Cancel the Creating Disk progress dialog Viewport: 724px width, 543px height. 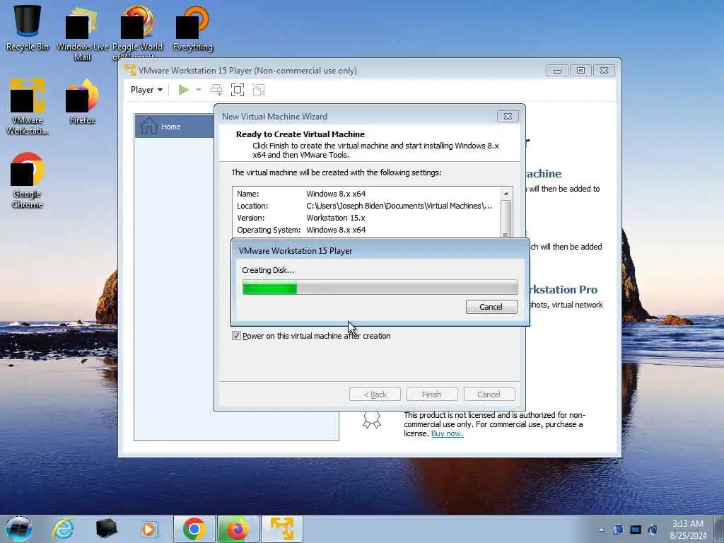click(x=491, y=307)
